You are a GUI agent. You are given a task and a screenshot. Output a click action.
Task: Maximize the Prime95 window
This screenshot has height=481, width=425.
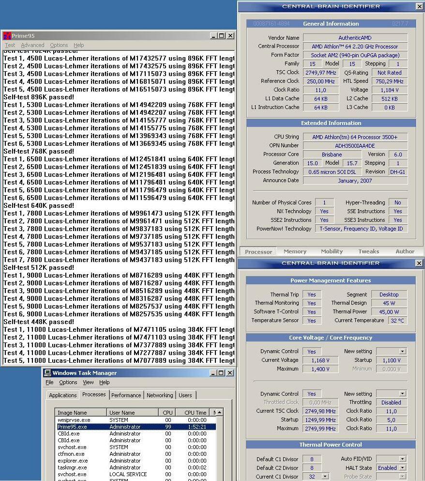click(222, 36)
